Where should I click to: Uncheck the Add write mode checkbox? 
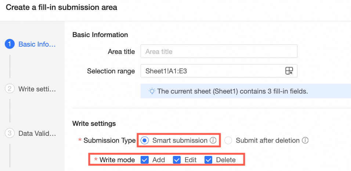[145, 160]
